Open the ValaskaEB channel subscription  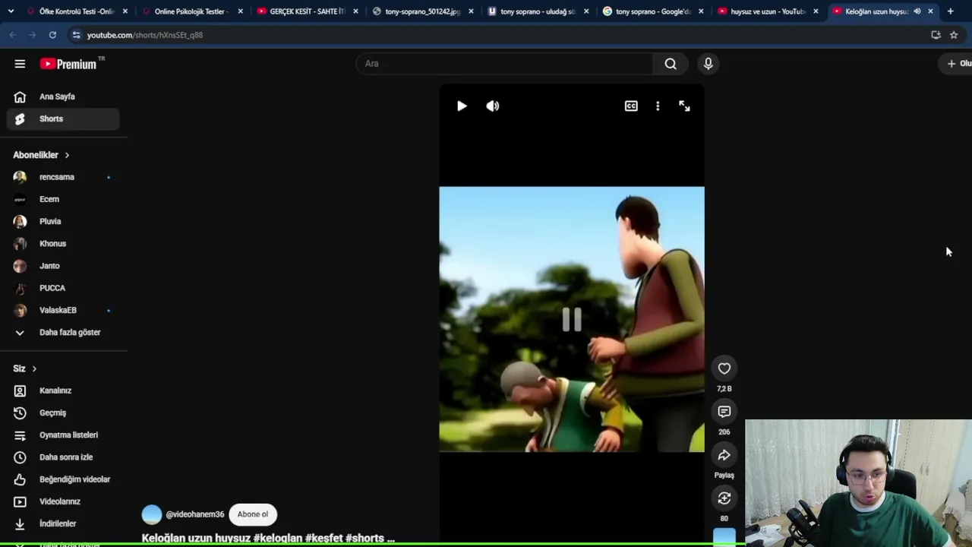point(64,310)
